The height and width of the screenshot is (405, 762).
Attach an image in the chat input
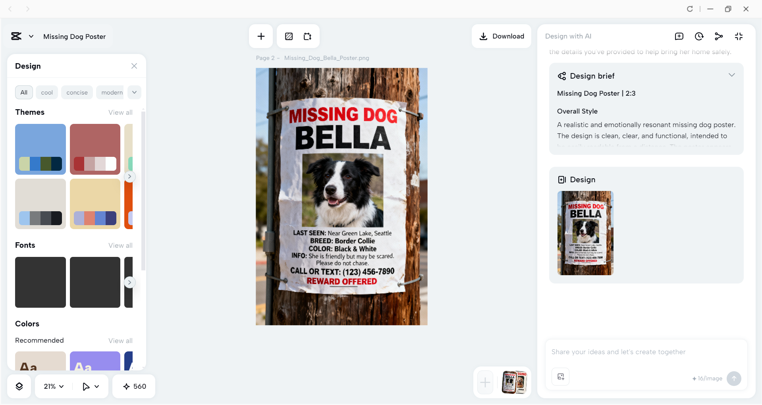(560, 376)
